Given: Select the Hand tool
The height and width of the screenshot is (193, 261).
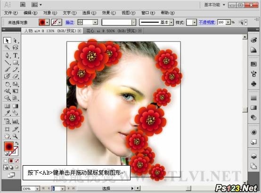Looking at the screenshot, I should click(x=7, y=136).
